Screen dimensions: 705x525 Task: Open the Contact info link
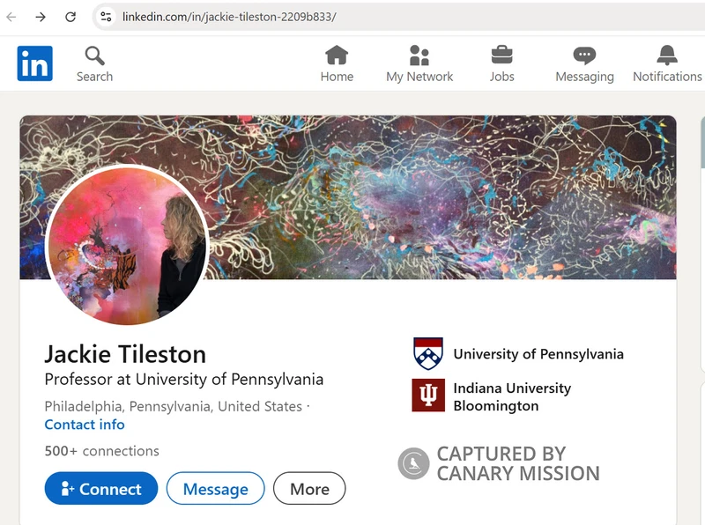pos(85,425)
